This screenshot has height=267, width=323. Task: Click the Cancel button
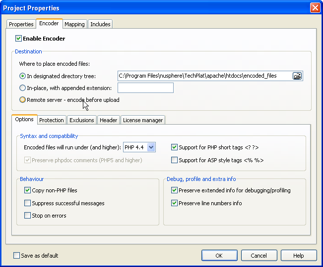(258, 256)
